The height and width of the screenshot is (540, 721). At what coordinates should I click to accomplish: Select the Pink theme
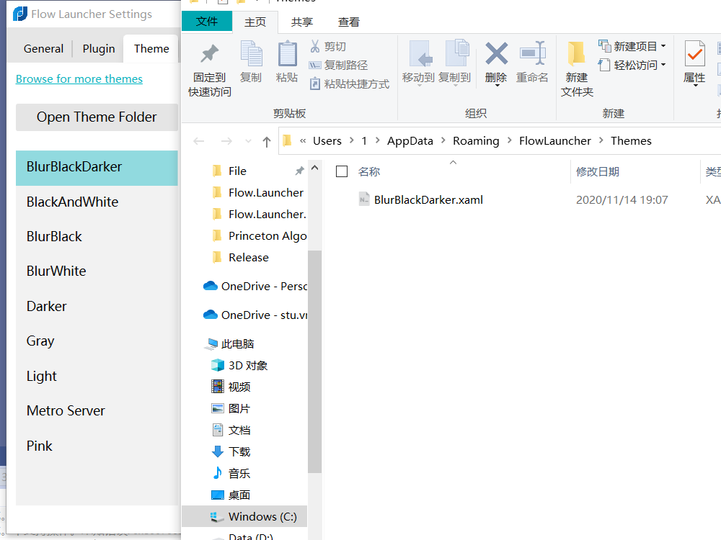[97, 446]
